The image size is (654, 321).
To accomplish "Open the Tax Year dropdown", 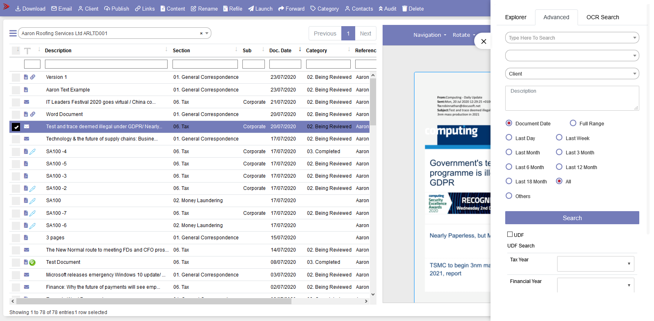I will point(596,264).
